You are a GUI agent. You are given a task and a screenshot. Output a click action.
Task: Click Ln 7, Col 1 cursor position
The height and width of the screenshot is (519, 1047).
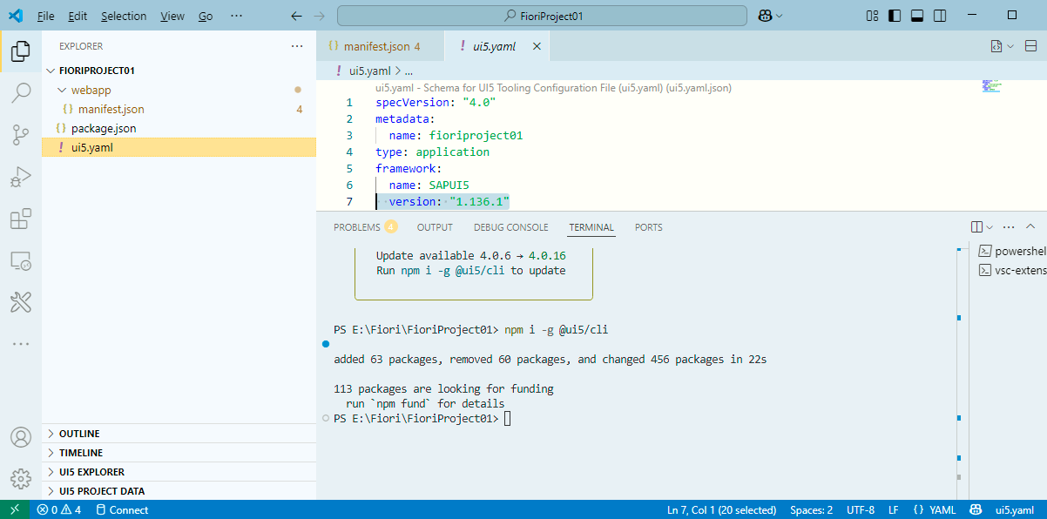coord(721,509)
